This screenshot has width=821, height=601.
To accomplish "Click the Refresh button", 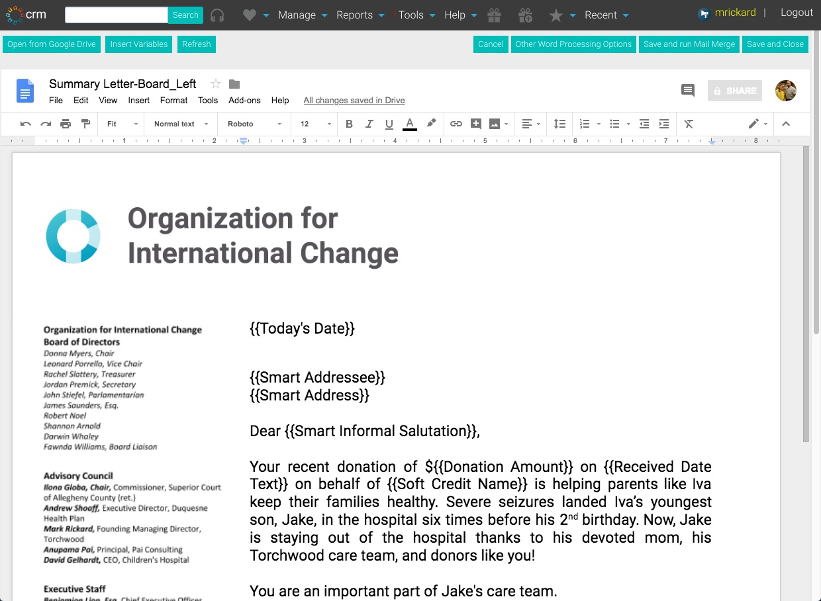I will pos(197,44).
